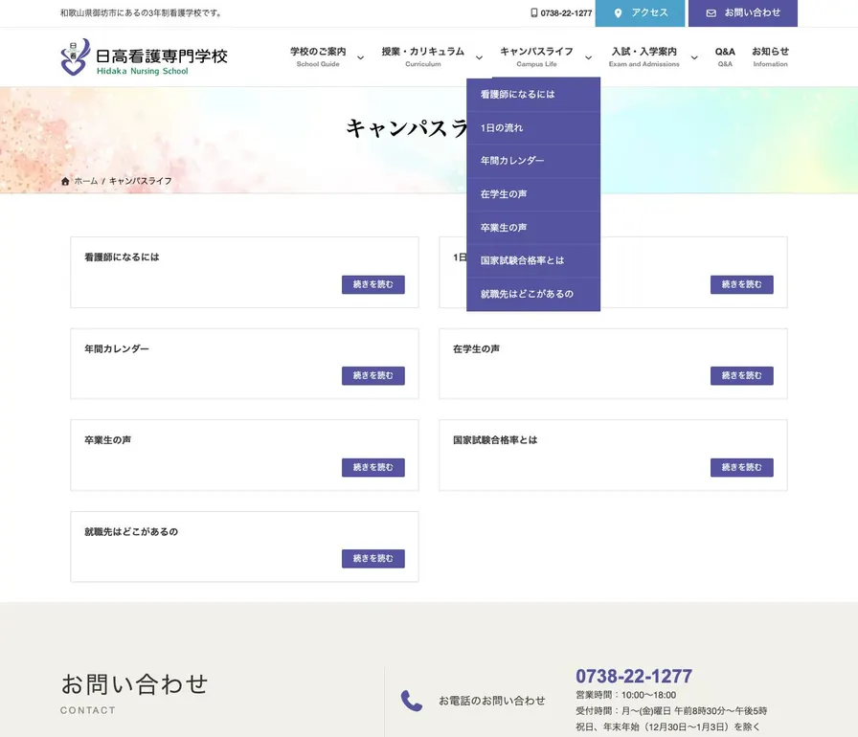This screenshot has height=737, width=858.
Task: Open the 看護師になるには card title
Action: (x=122, y=257)
